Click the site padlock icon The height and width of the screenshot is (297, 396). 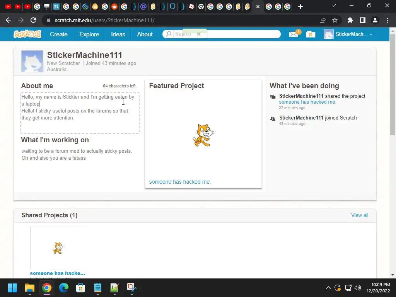pyautogui.click(x=49, y=20)
